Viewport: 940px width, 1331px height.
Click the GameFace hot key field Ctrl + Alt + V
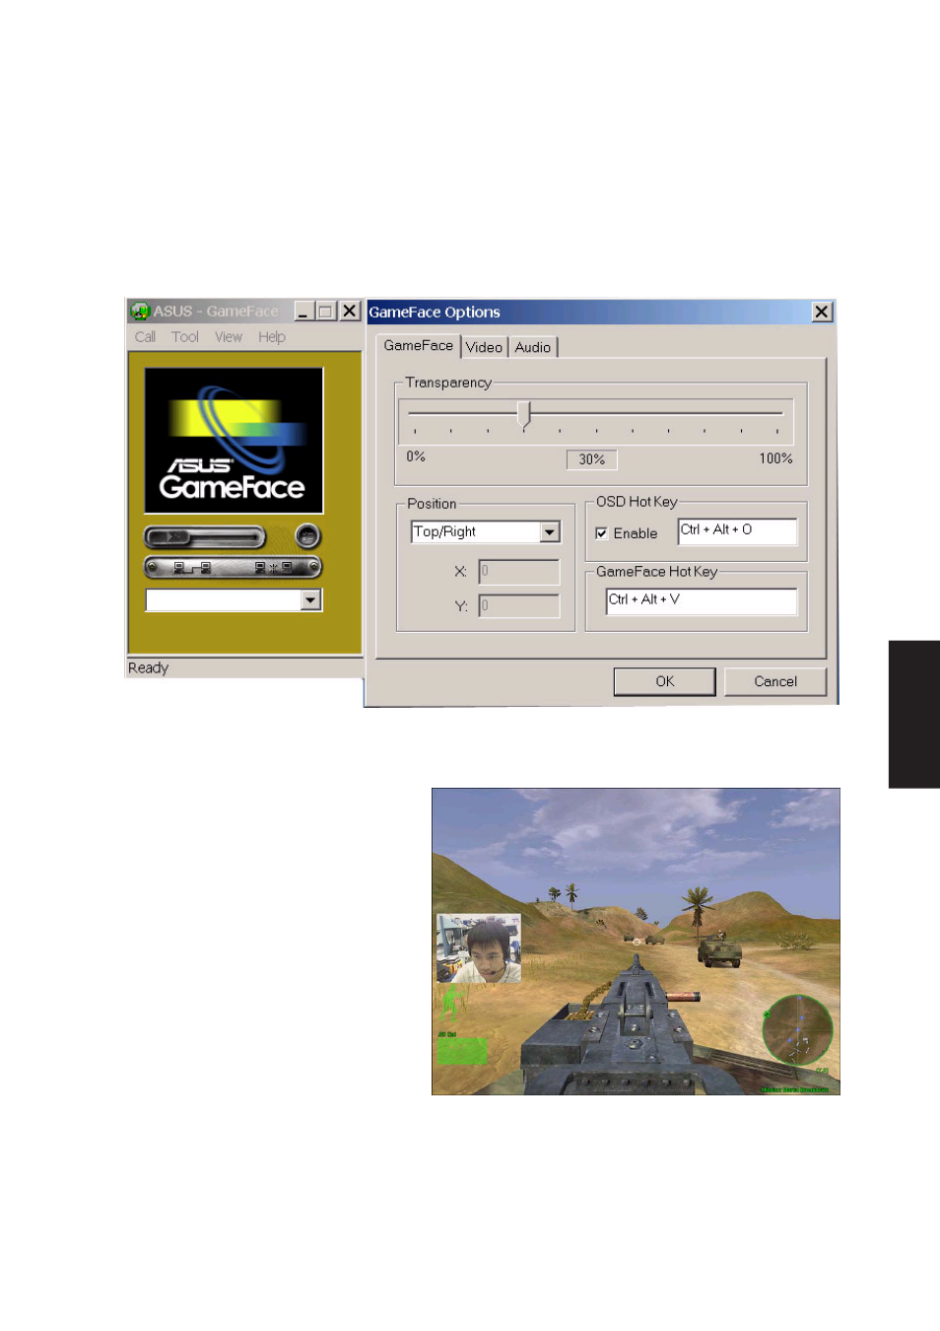pyautogui.click(x=702, y=601)
